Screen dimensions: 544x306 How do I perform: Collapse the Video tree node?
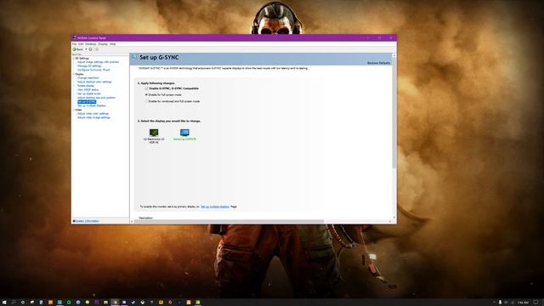point(74,110)
